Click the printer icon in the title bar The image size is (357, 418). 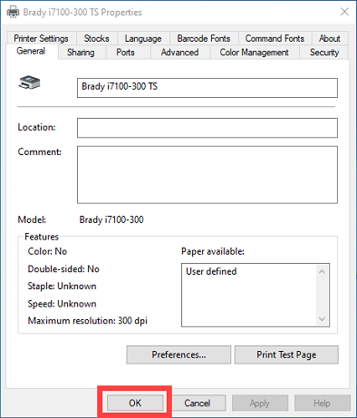click(x=13, y=12)
